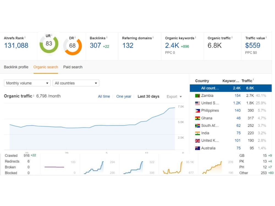Click the Country column header

202,81
